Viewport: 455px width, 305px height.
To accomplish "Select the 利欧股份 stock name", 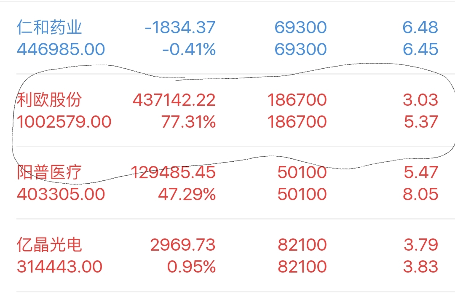I will click(x=49, y=100).
